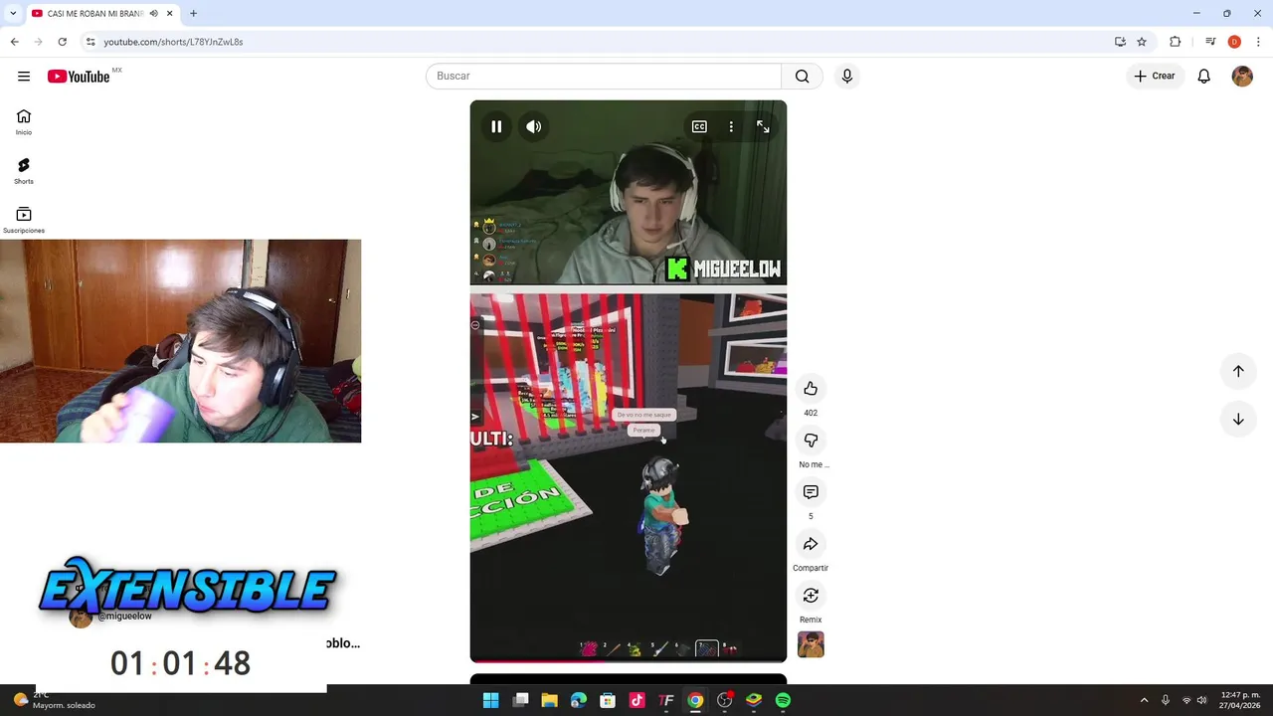Switch to Chrome on the taskbar
Image resolution: width=1273 pixels, height=716 pixels.
click(x=695, y=700)
